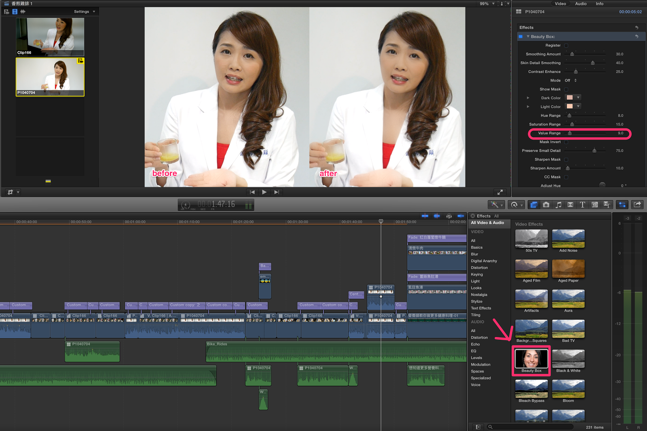Reset all Effects in the inspector
This screenshot has width=647, height=431.
coord(637,27)
